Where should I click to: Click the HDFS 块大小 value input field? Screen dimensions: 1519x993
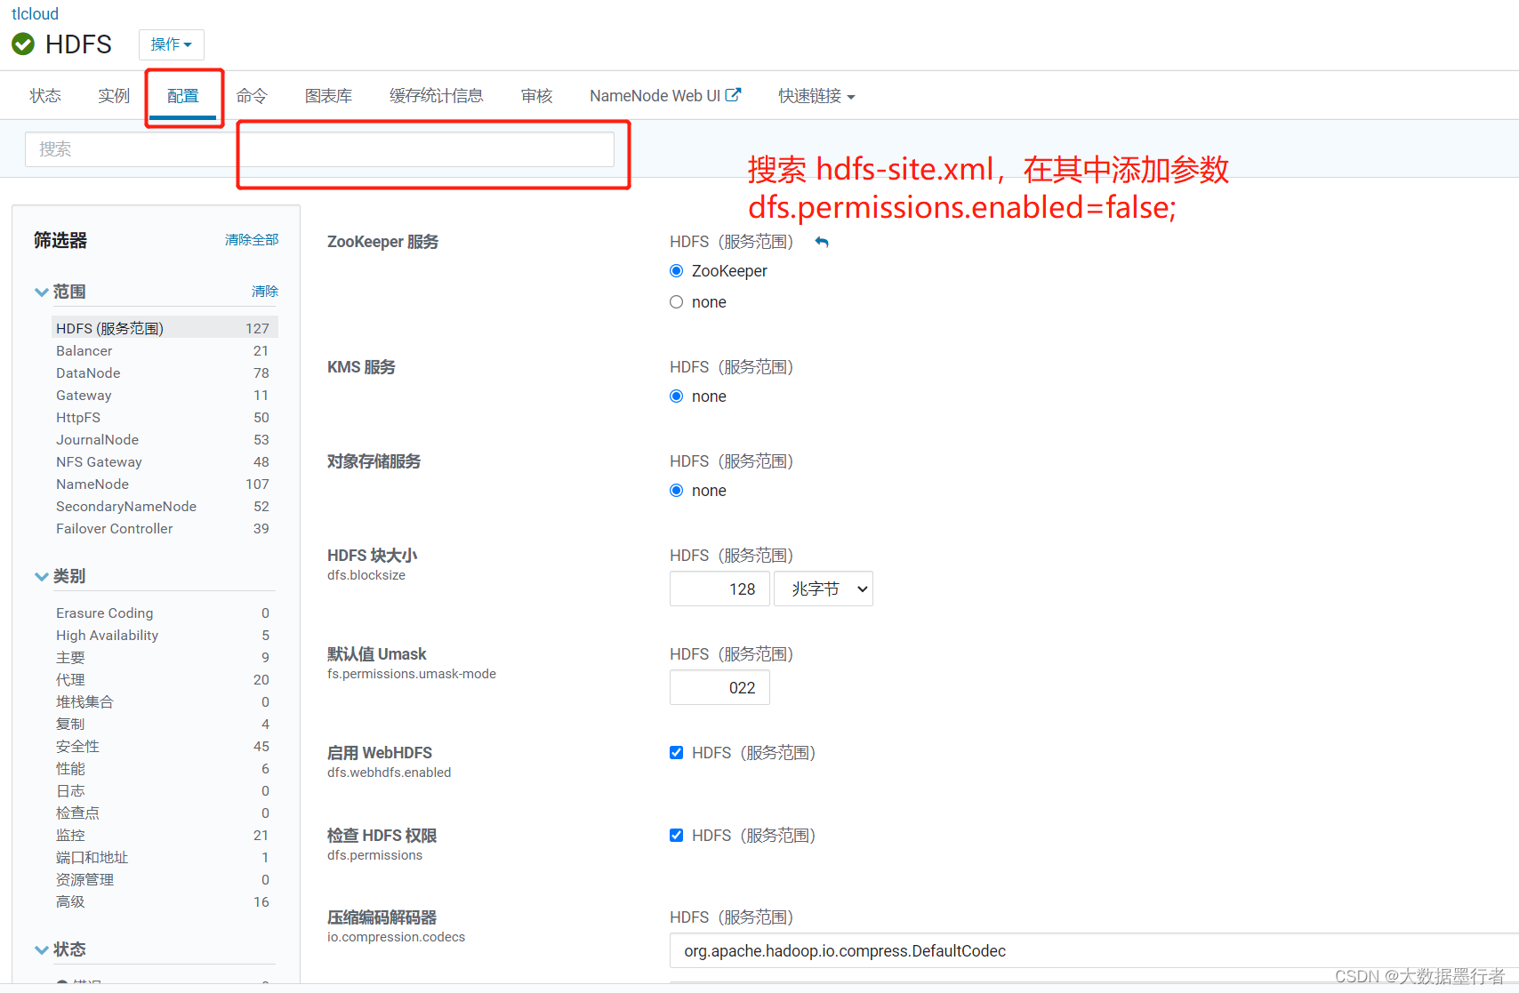tap(719, 588)
